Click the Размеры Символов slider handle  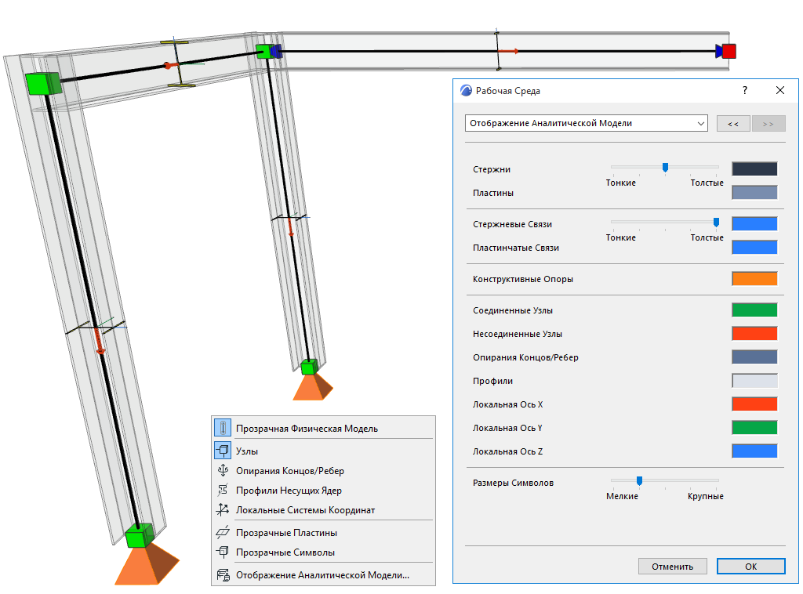coord(639,481)
